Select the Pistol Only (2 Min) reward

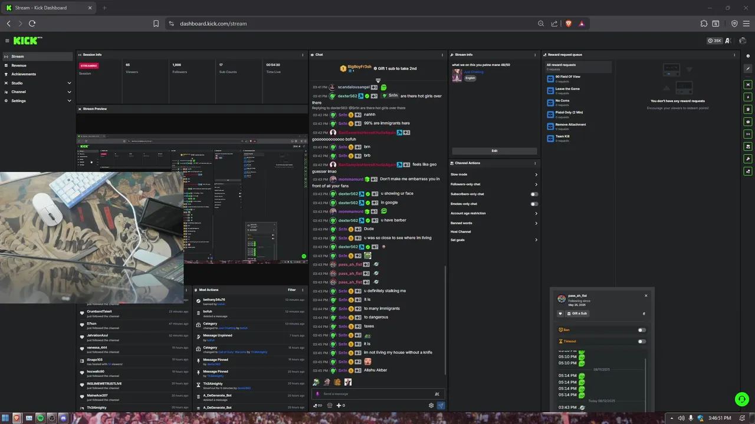point(577,114)
